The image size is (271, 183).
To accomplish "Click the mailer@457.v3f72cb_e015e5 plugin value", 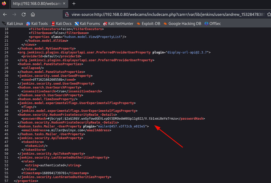I will (x=121, y=126).
